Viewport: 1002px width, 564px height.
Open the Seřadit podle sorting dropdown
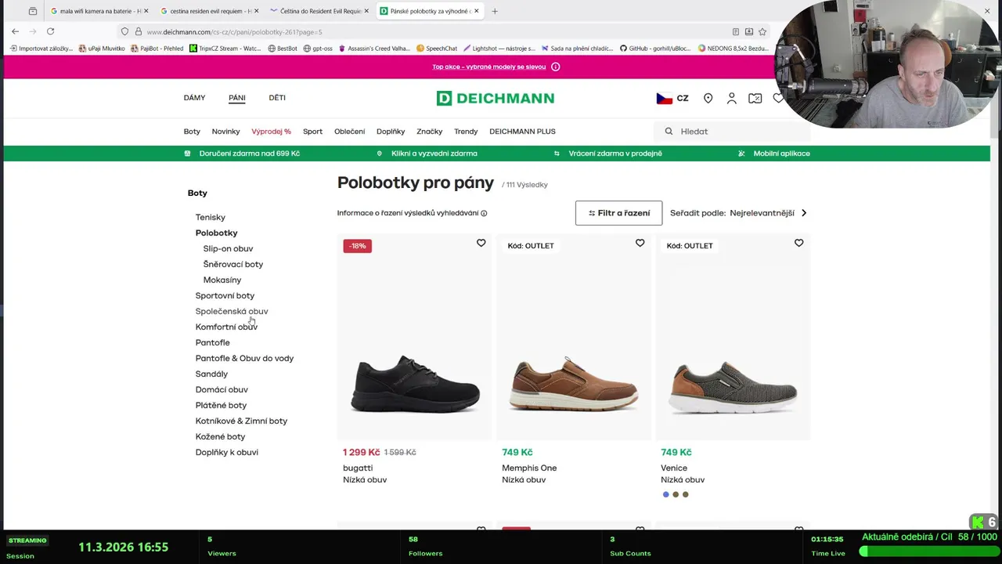coord(738,213)
